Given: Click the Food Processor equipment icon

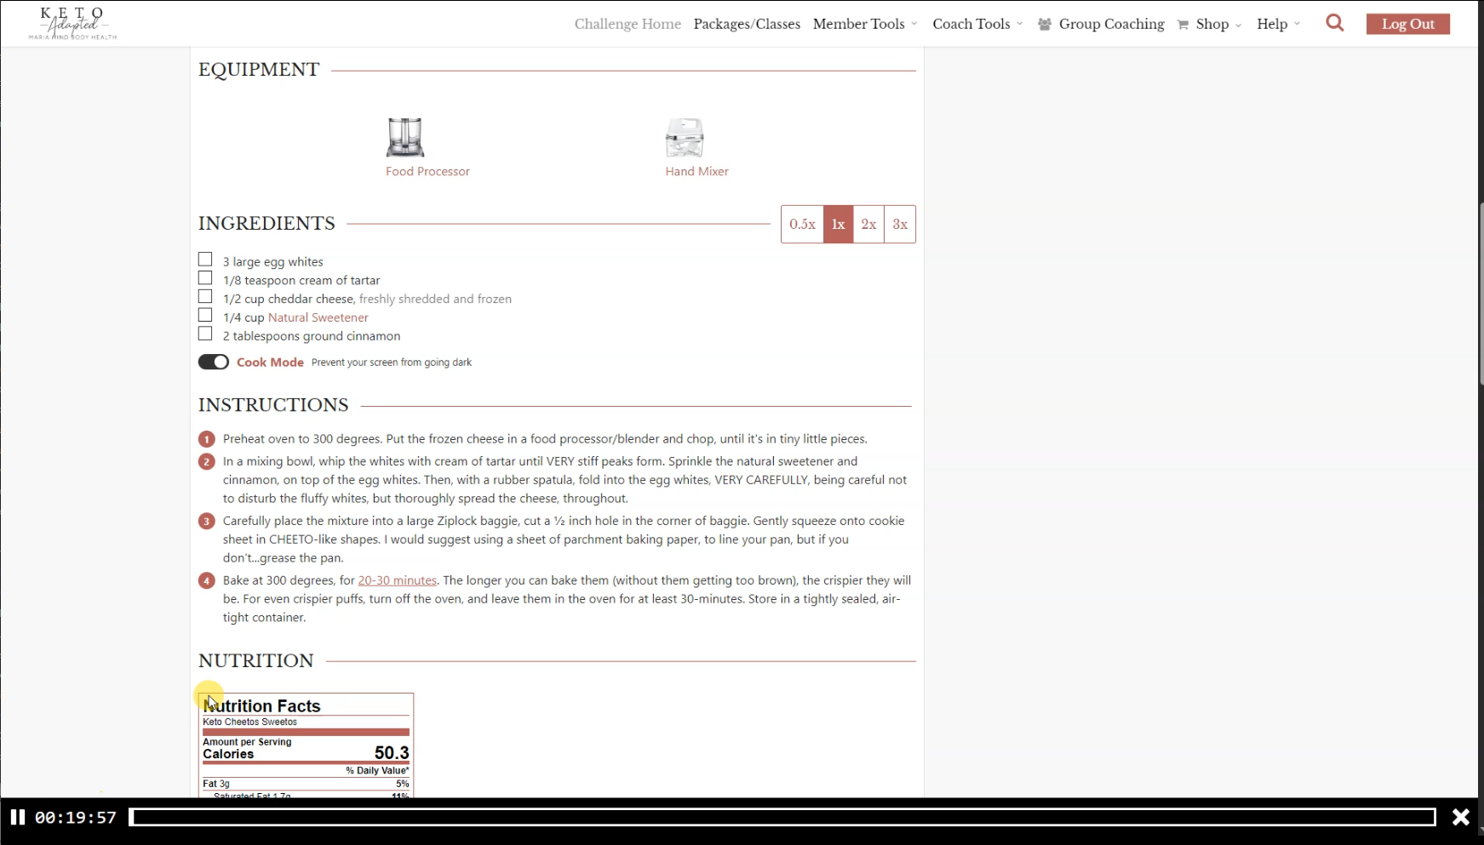Looking at the screenshot, I should (404, 137).
